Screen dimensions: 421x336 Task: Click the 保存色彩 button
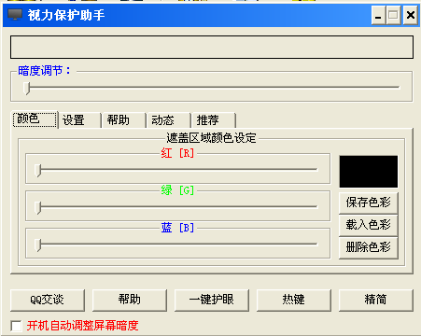368,203
